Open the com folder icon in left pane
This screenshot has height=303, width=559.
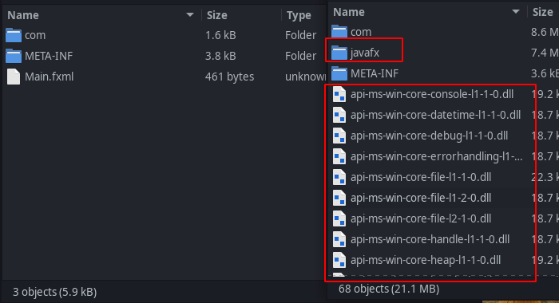14,35
